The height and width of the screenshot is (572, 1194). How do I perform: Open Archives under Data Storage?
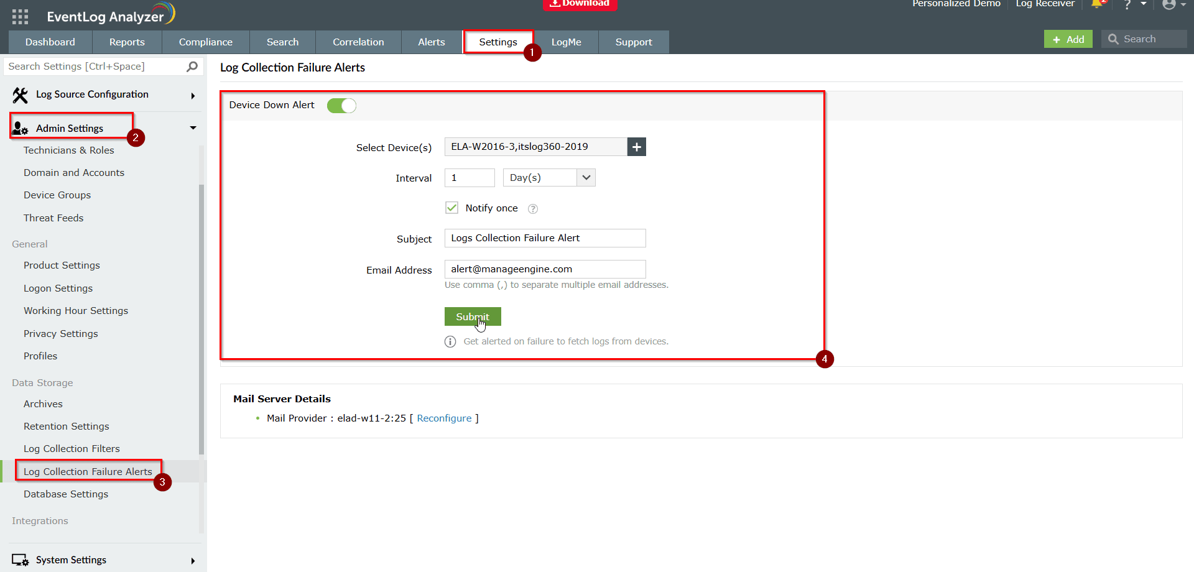coord(43,404)
